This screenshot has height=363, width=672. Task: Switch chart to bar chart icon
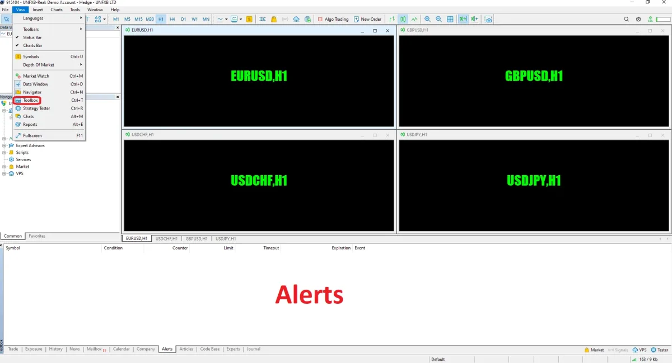392,19
